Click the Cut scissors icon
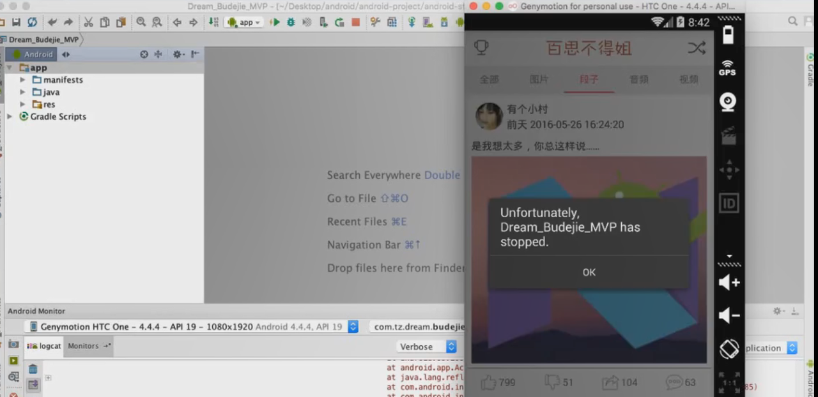 click(88, 22)
